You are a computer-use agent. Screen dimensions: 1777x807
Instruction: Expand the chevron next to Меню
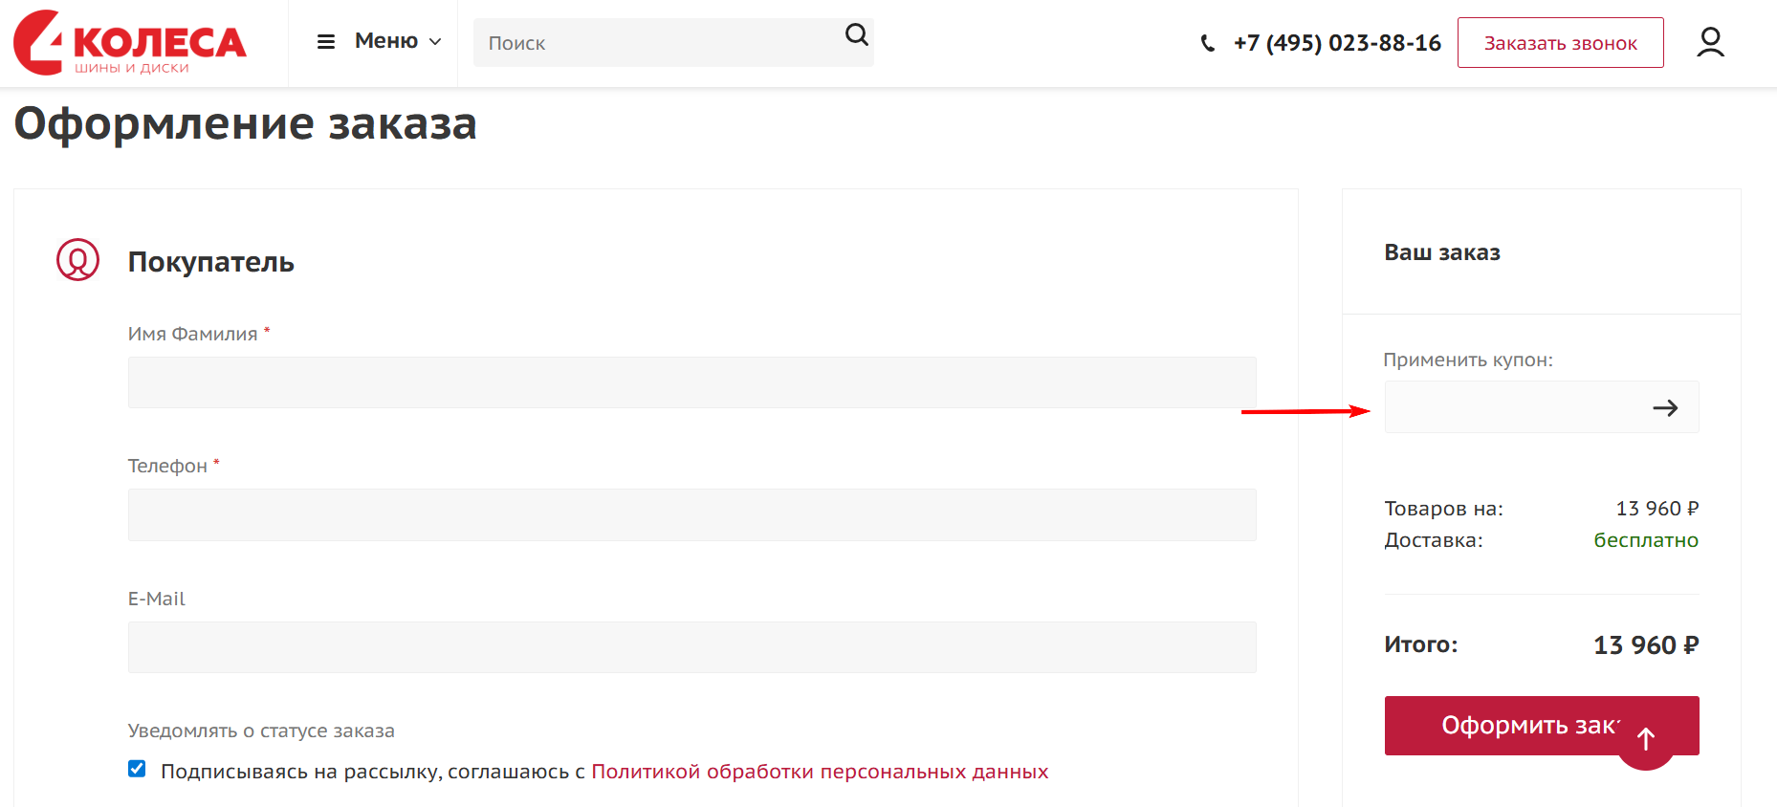(x=435, y=42)
